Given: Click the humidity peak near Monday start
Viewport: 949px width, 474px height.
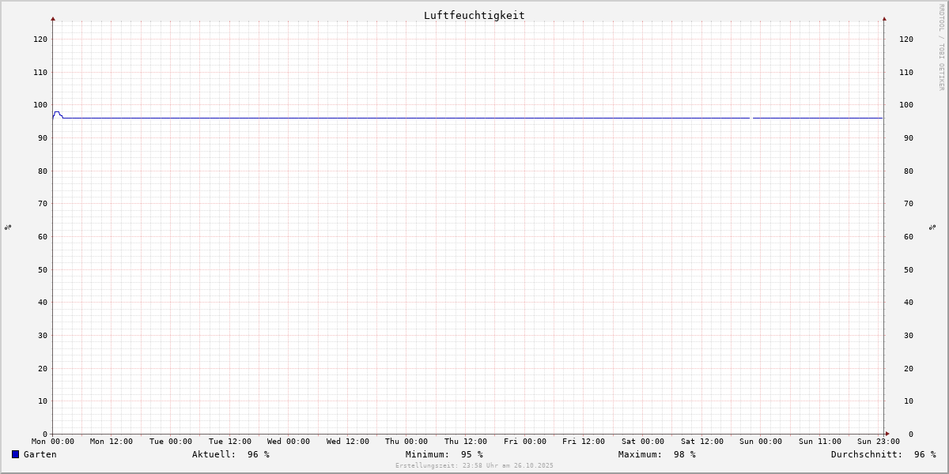Looking at the screenshot, I should [57, 112].
